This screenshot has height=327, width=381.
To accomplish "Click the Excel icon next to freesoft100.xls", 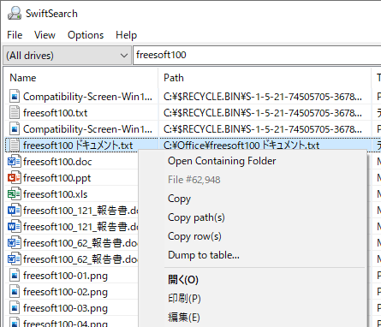I will tap(15, 194).
